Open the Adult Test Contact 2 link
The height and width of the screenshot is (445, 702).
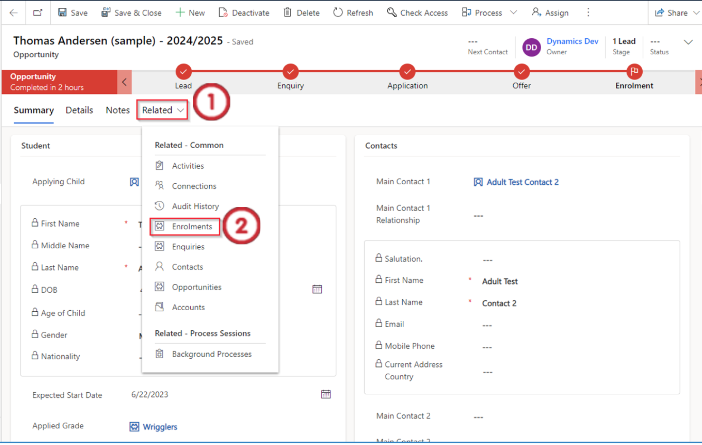click(x=522, y=182)
